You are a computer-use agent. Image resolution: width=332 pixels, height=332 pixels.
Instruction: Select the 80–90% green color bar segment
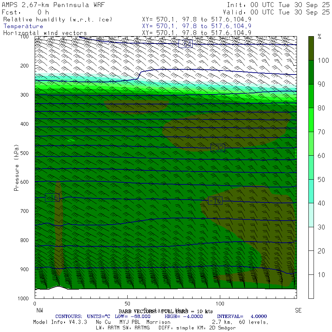click(311, 96)
